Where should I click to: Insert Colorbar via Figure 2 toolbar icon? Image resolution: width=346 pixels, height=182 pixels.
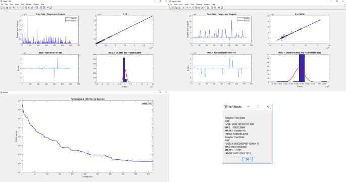click(x=212, y=8)
